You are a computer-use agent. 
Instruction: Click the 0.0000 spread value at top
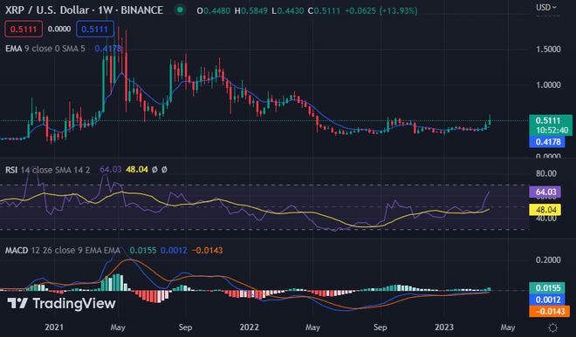pos(59,30)
